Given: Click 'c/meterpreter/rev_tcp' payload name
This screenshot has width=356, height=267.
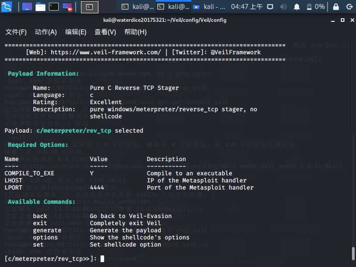Looking at the screenshot, I should 74,131.
